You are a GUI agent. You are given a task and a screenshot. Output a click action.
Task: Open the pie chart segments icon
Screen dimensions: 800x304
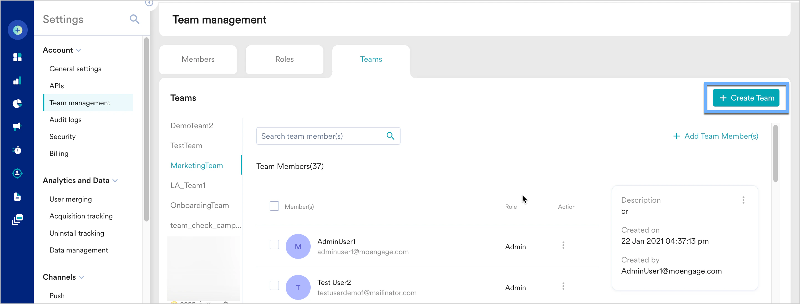(x=17, y=104)
